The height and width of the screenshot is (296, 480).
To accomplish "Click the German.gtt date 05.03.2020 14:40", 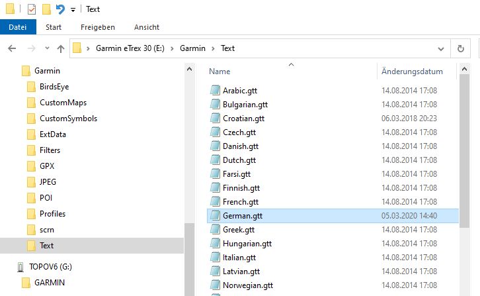I will click(409, 216).
